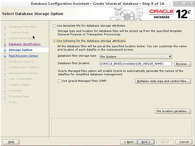Screen dimensions: 195x146
Task: Click the 'Creation Mode' step text
Action: 19,32
